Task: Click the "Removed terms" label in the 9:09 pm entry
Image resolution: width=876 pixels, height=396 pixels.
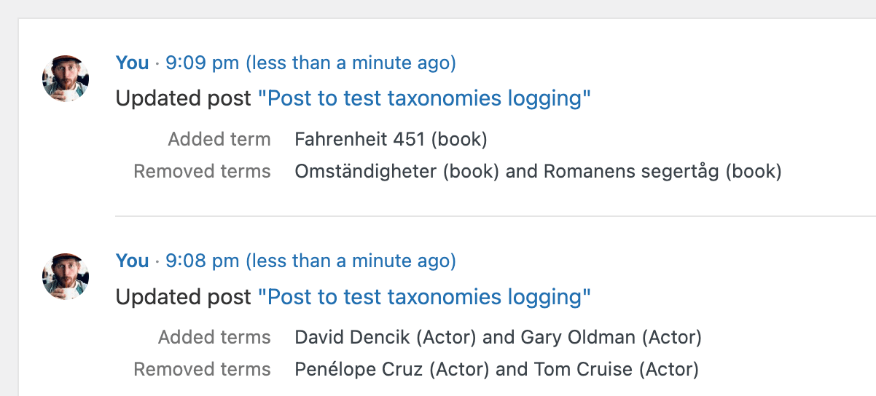Action: pyautogui.click(x=202, y=172)
